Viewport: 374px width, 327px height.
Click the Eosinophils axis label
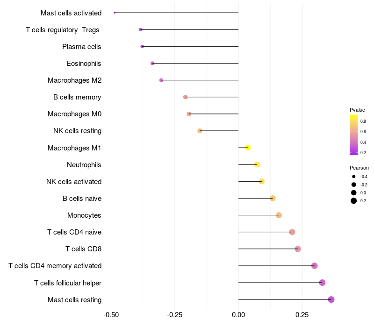(x=84, y=64)
